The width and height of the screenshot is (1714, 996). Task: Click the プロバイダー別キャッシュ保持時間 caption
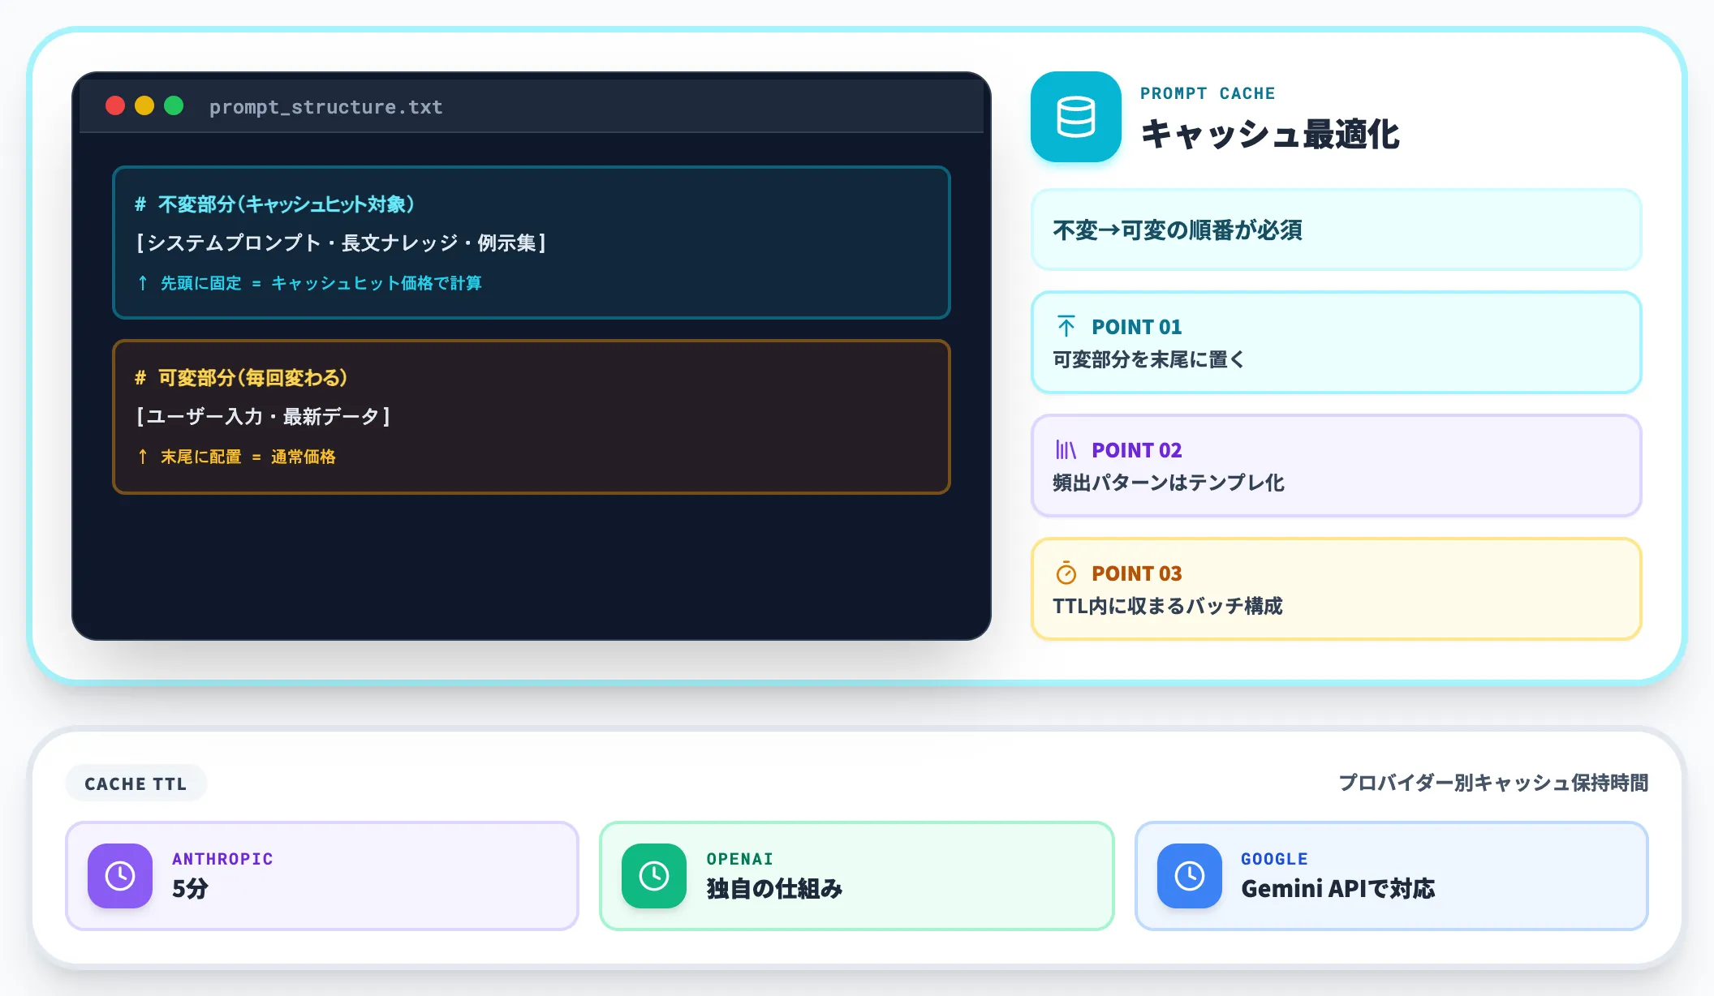(1493, 783)
